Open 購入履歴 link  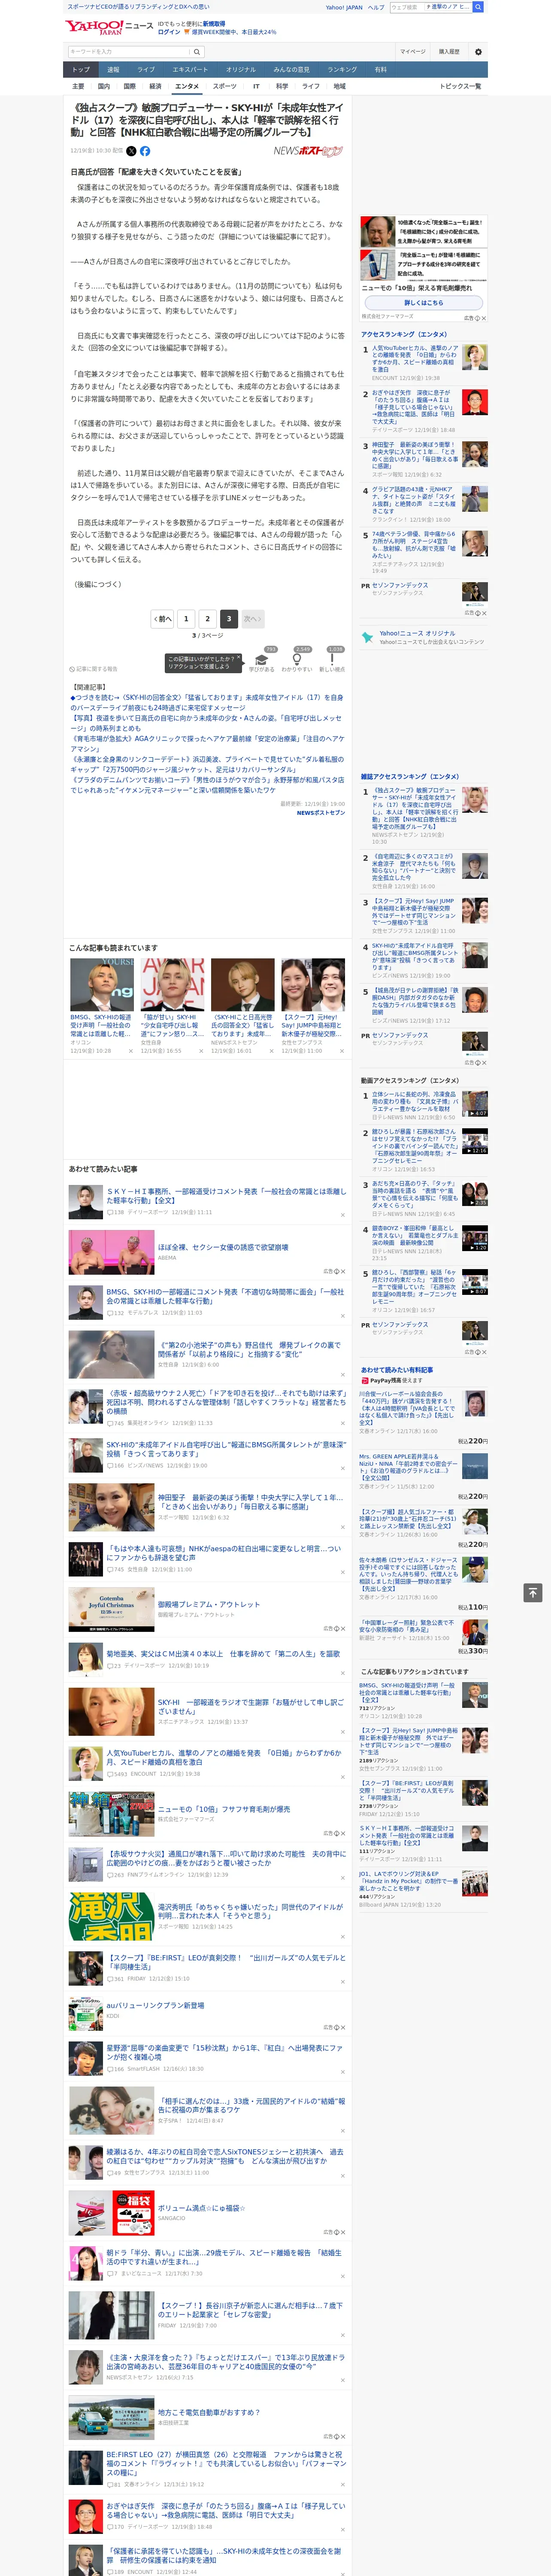click(449, 51)
